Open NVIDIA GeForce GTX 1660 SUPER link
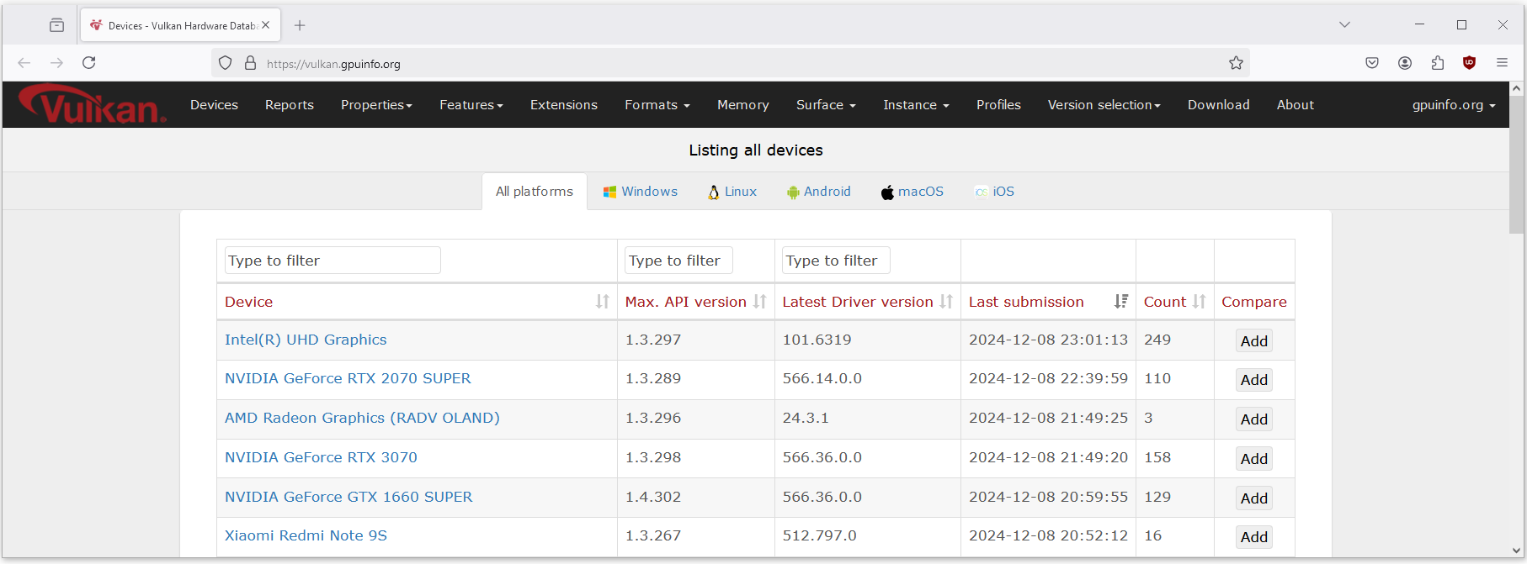Image resolution: width=1527 pixels, height=564 pixels. tap(348, 497)
